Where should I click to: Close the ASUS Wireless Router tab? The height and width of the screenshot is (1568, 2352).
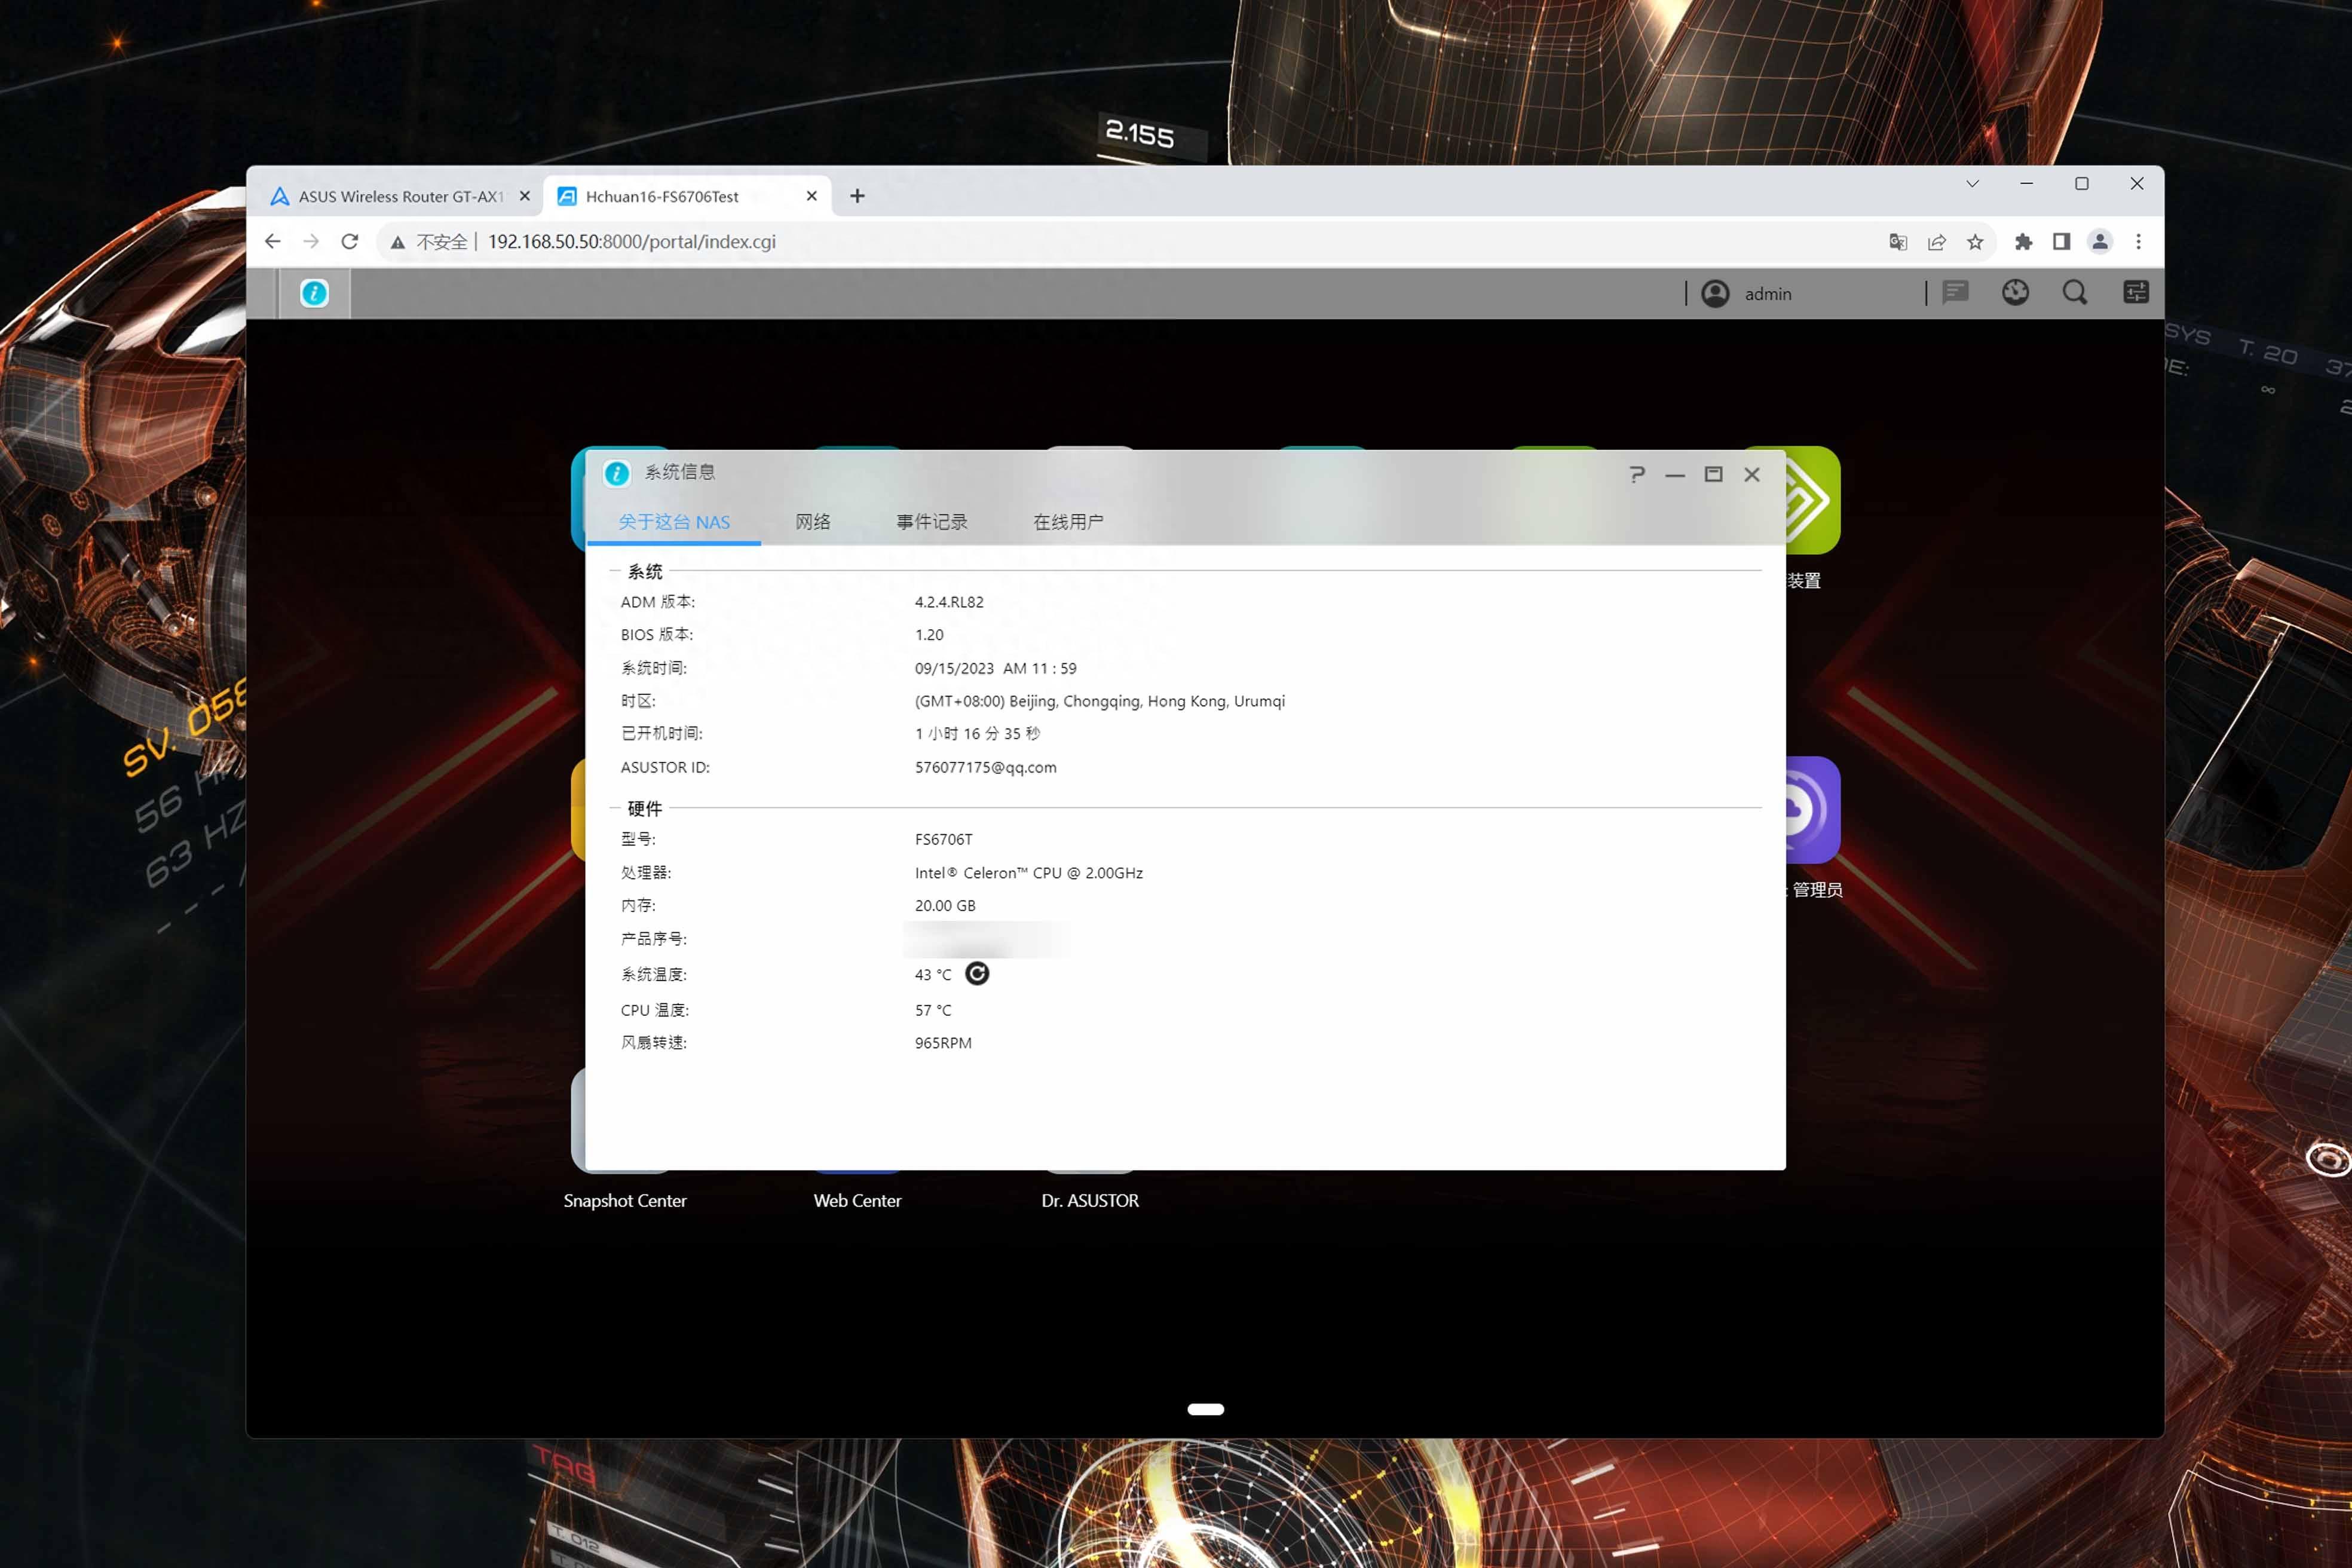(x=525, y=196)
